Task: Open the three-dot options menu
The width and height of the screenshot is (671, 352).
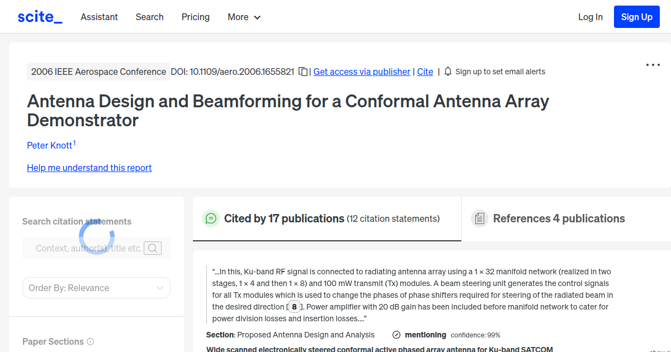Action: point(653,65)
